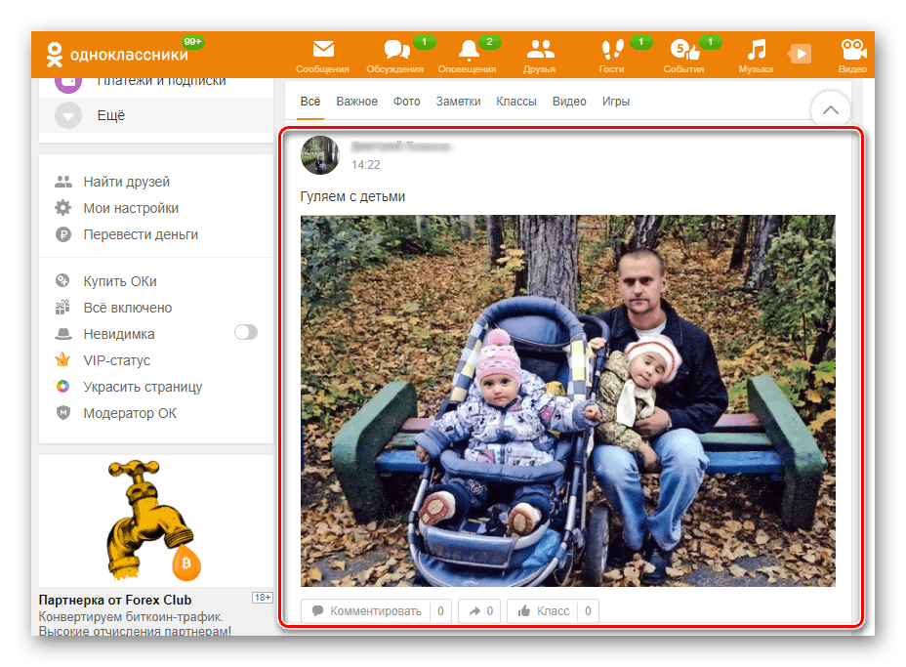
Task: Click the Невидимка hat icon
Action: point(63,334)
